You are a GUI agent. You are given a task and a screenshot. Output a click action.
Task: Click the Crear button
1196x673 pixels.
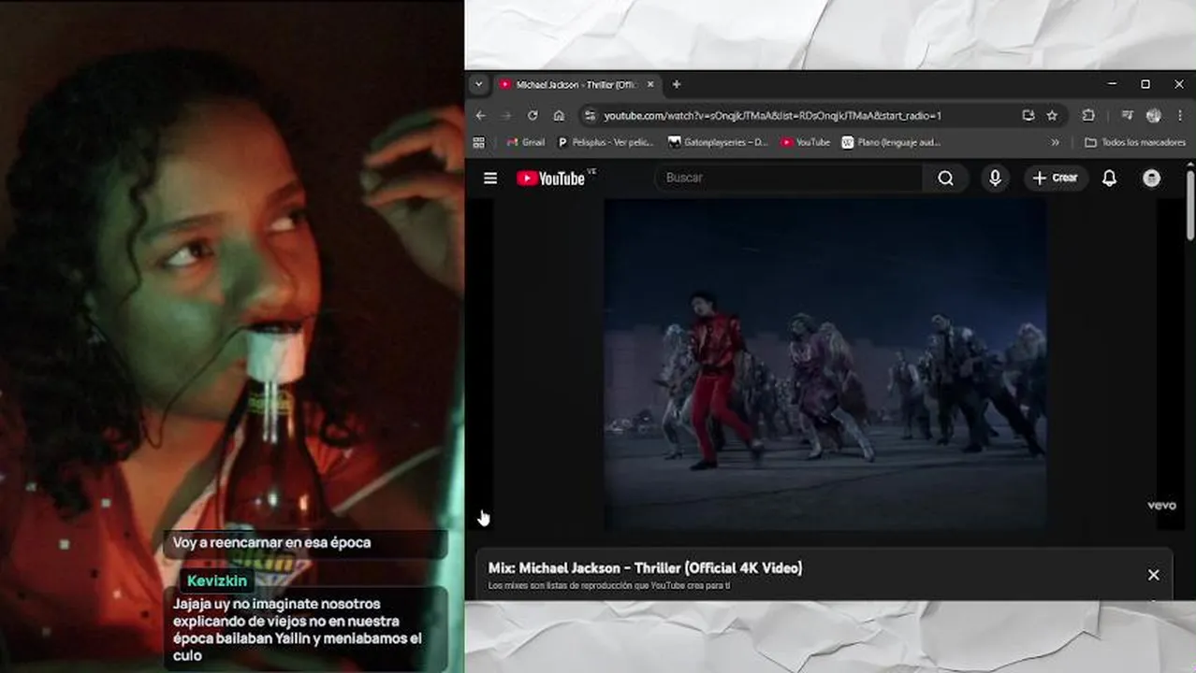1056,178
